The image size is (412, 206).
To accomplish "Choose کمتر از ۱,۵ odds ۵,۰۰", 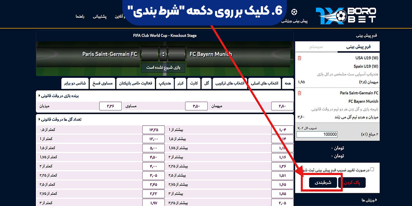I will click(x=153, y=148).
